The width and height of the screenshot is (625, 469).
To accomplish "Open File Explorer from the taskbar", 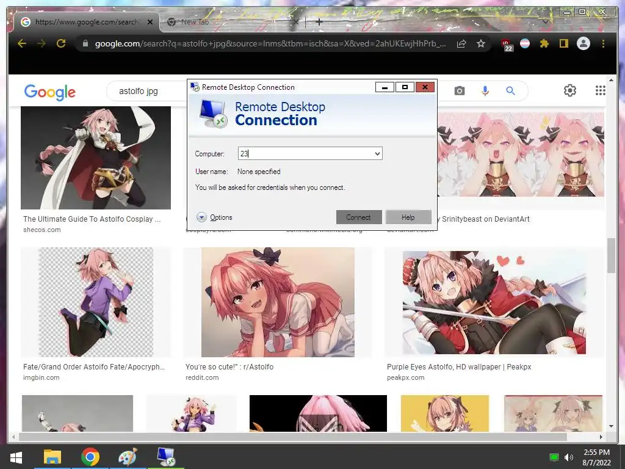I will pos(52,457).
